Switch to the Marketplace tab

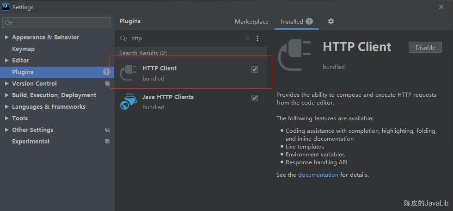click(x=251, y=22)
